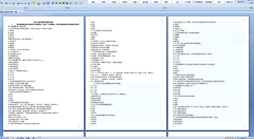This screenshot has height=139, width=254.
Task: Apply subscript formatting
Action: 22,3
